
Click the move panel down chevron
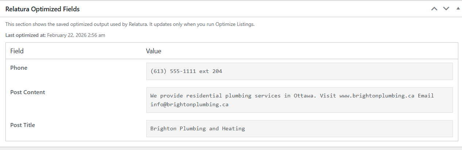pyautogui.click(x=446, y=9)
